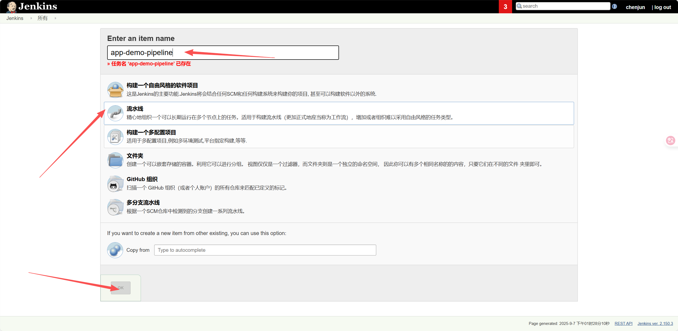Click the Jenkins butler logo icon
678x331 pixels.
point(11,7)
